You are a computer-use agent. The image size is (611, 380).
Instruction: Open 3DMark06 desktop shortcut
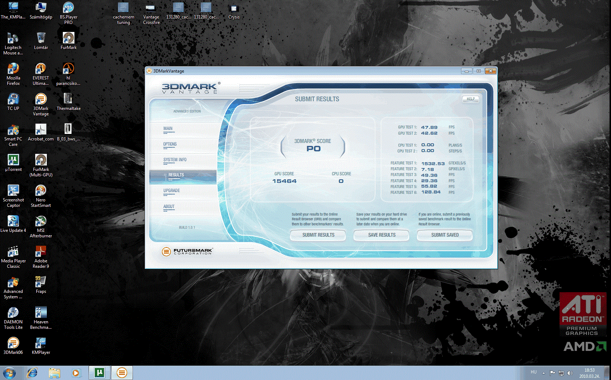pos(13,346)
